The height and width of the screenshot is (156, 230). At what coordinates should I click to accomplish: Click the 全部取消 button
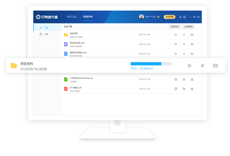tap(188, 27)
